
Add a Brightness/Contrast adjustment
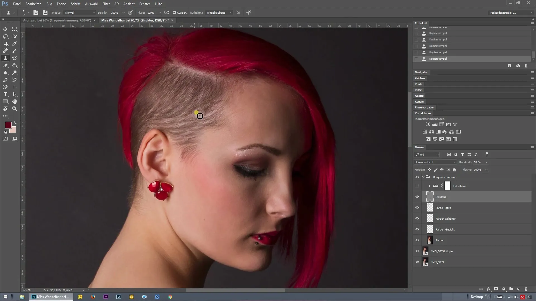(x=428, y=124)
